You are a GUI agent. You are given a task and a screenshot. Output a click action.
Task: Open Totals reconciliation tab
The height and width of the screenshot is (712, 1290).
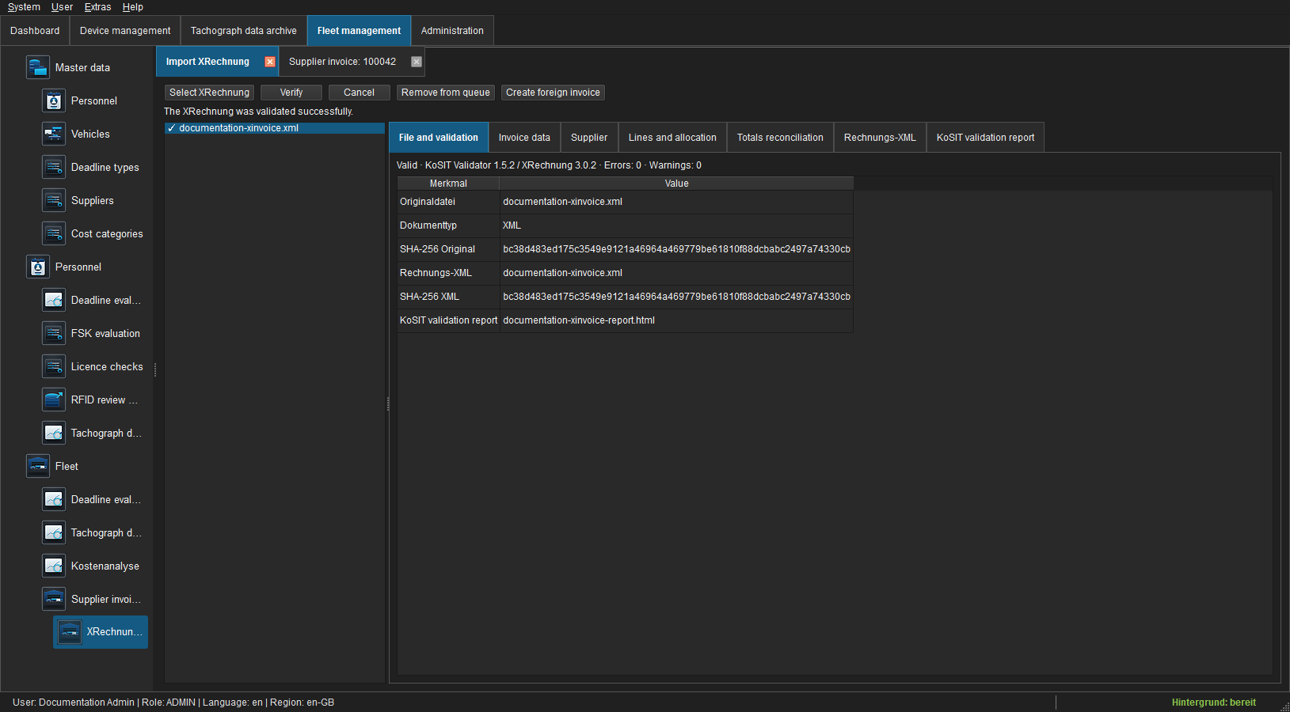(780, 138)
